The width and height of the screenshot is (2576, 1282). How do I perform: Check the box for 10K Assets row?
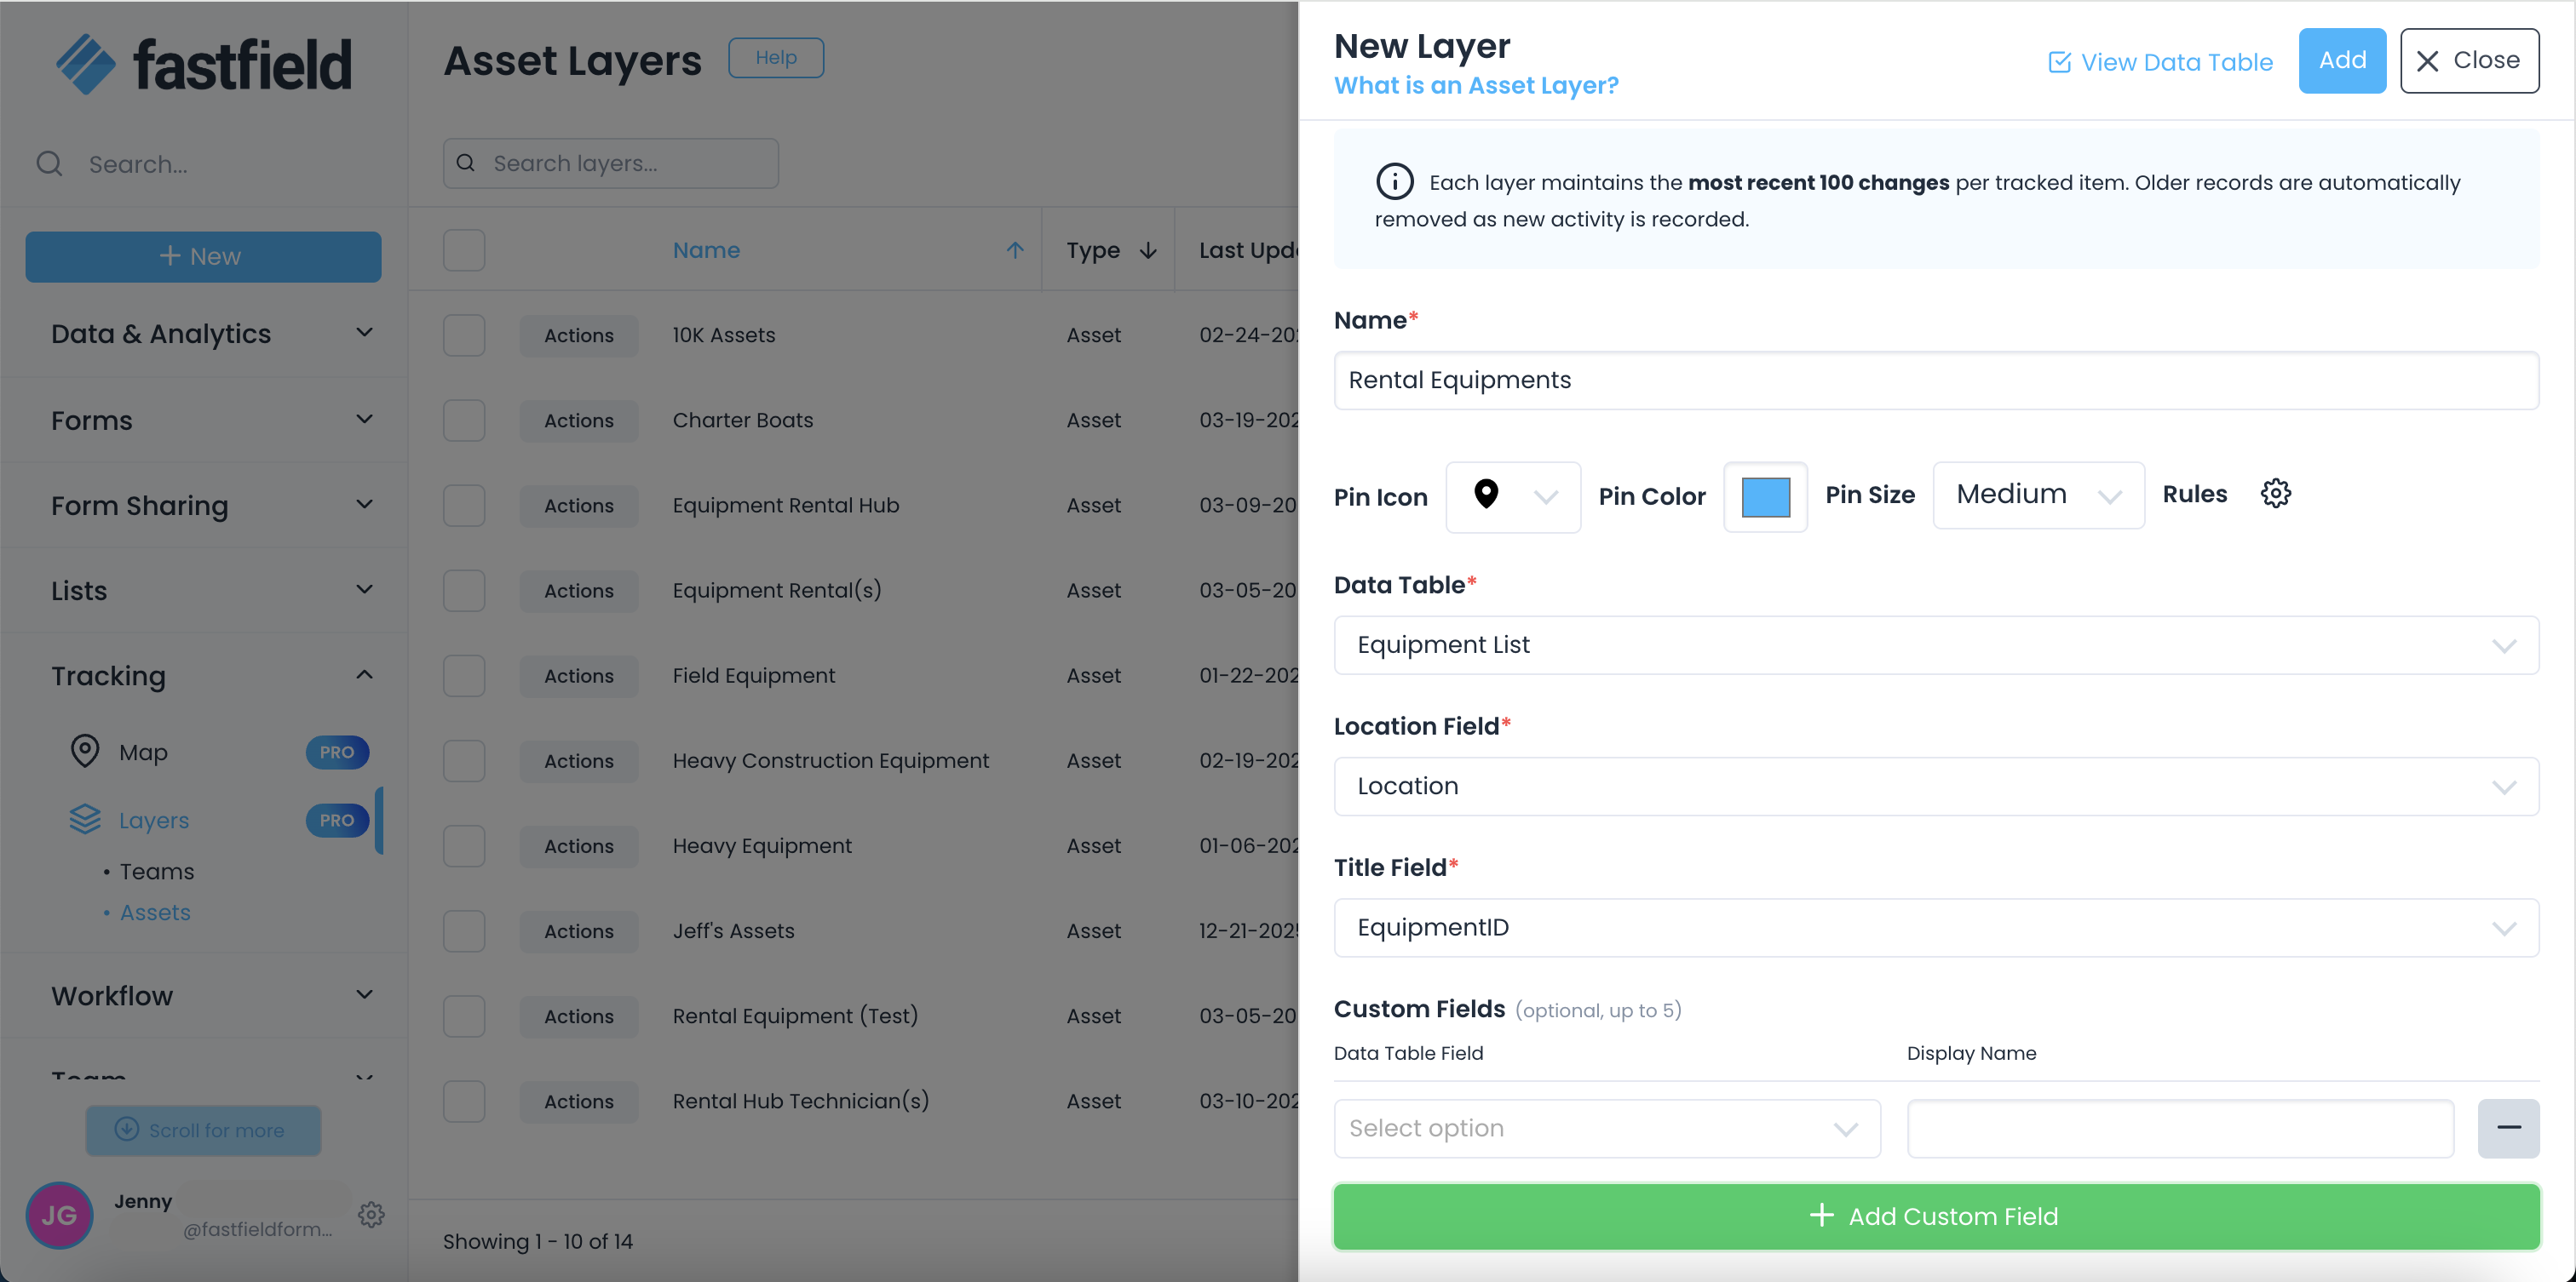coord(464,335)
